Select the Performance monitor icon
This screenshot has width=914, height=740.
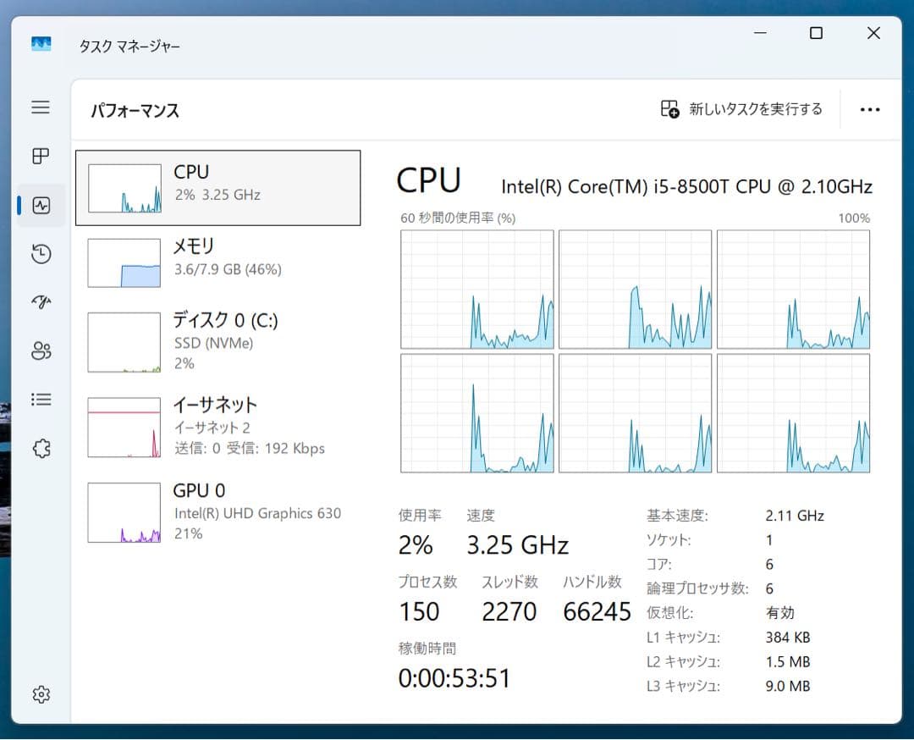(40, 205)
